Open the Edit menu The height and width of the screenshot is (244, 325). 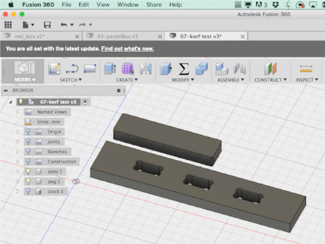click(x=84, y=5)
